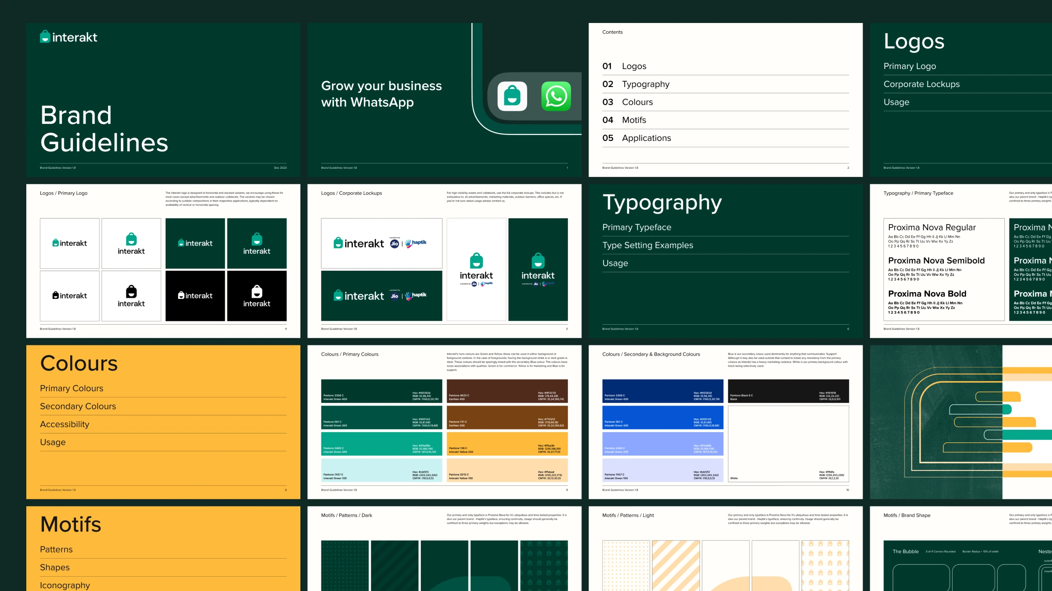The width and height of the screenshot is (1052, 591).
Task: Click the haptik logo in green horizontal lockup
Action: 416,295
